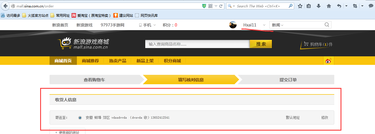Select the 热卖产品 tab
This screenshot has height=134, width=375.
coord(118,61)
